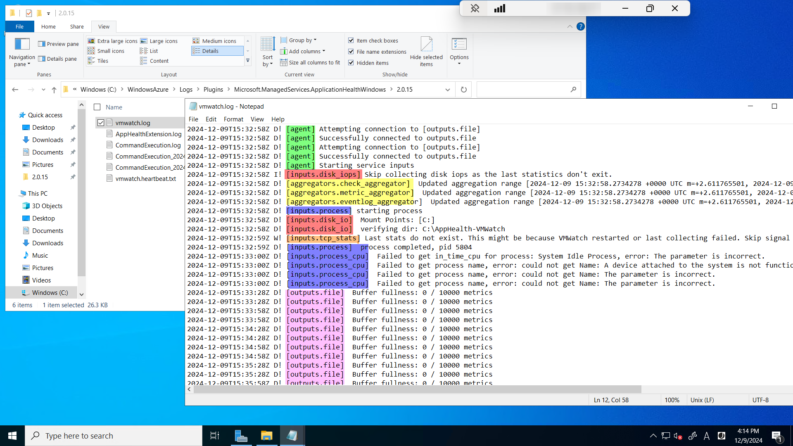Open Notepad's Help menu

click(278, 119)
